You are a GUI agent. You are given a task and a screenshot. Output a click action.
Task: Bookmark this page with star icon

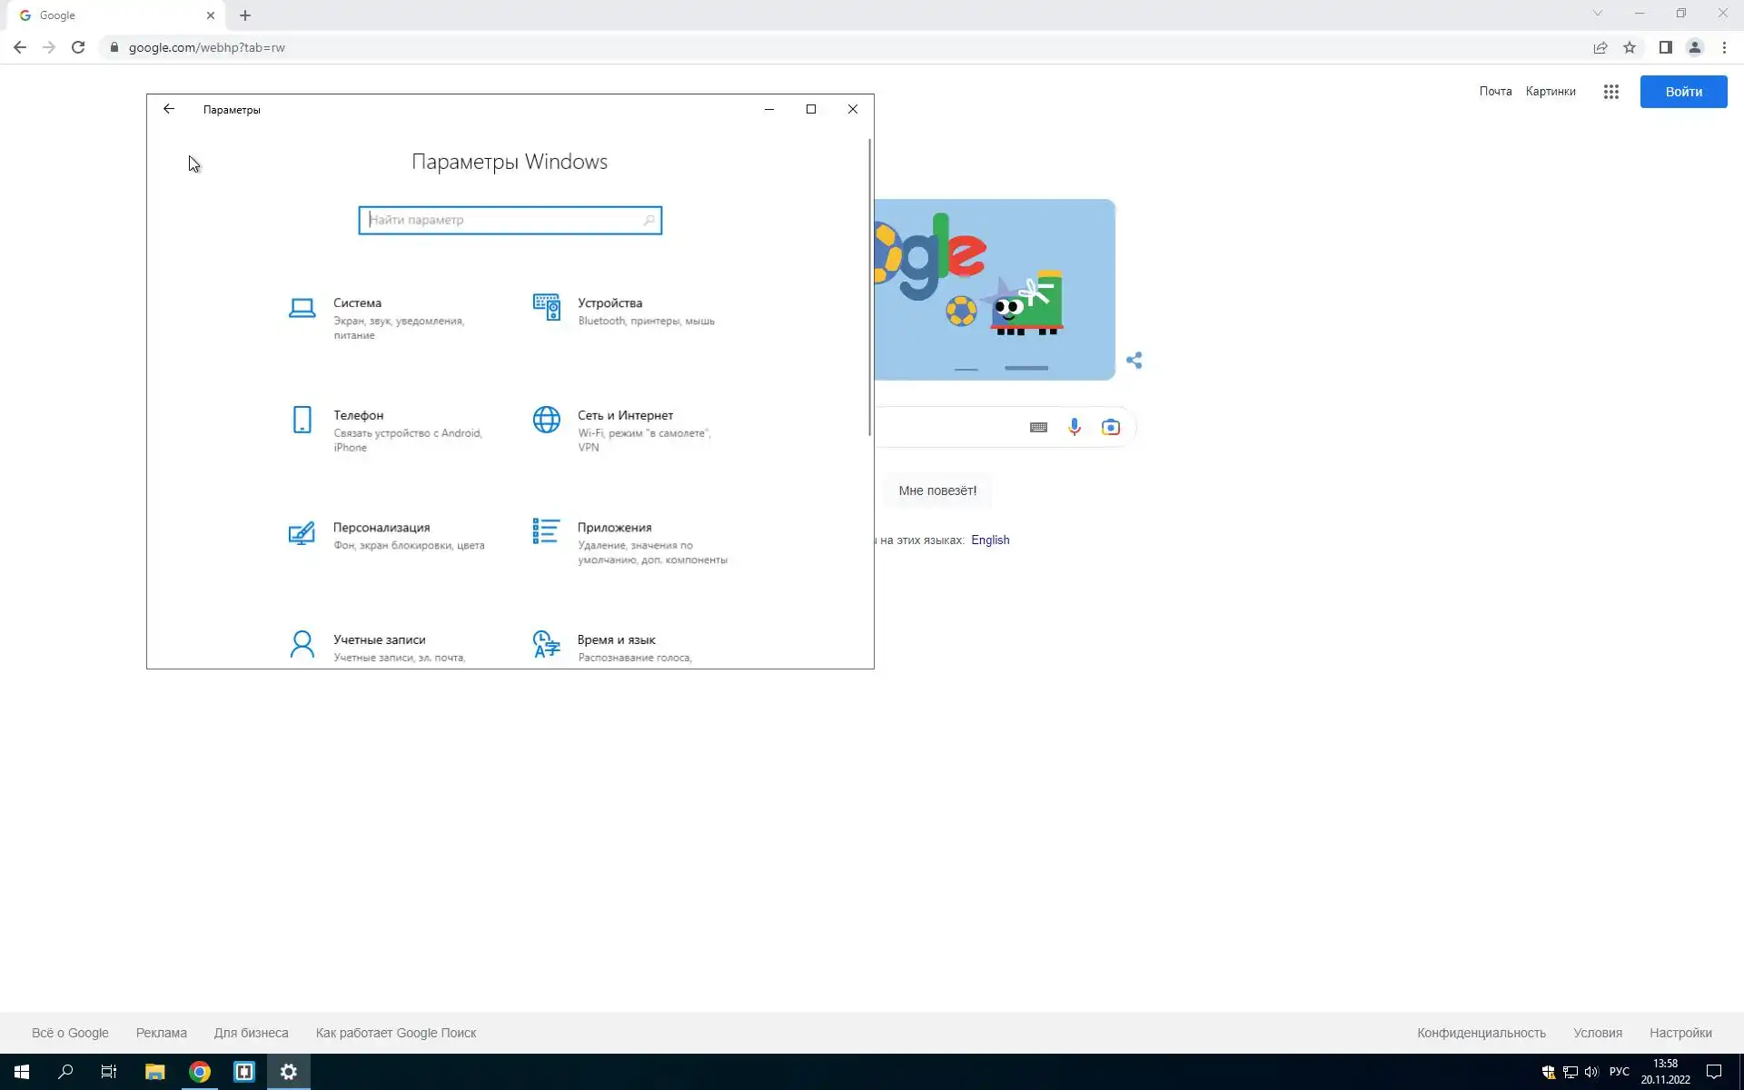click(1630, 47)
